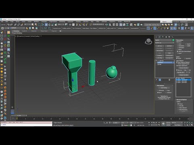Select the Select and Rotate tool
The width and height of the screenshot is (194, 145).
point(49,25)
